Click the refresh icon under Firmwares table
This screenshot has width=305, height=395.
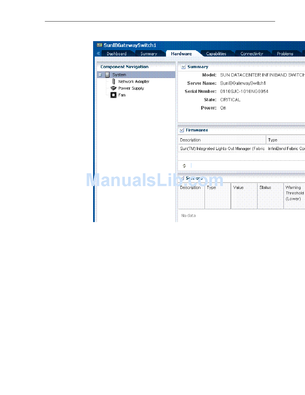[x=184, y=166]
